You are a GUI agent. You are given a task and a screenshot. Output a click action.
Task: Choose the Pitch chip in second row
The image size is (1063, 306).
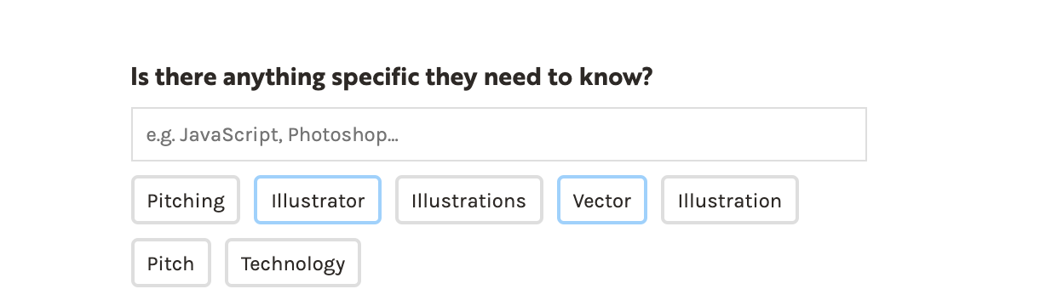pyautogui.click(x=171, y=263)
